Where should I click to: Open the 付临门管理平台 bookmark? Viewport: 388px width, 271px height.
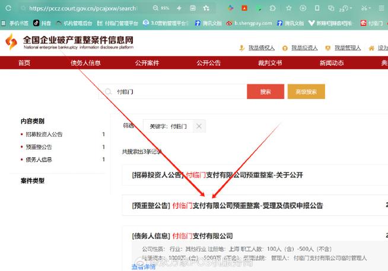click(117, 23)
